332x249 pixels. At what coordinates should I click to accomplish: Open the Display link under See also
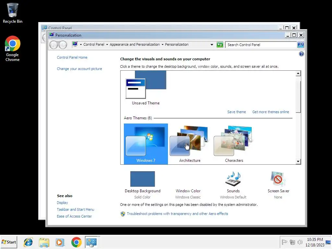click(62, 203)
